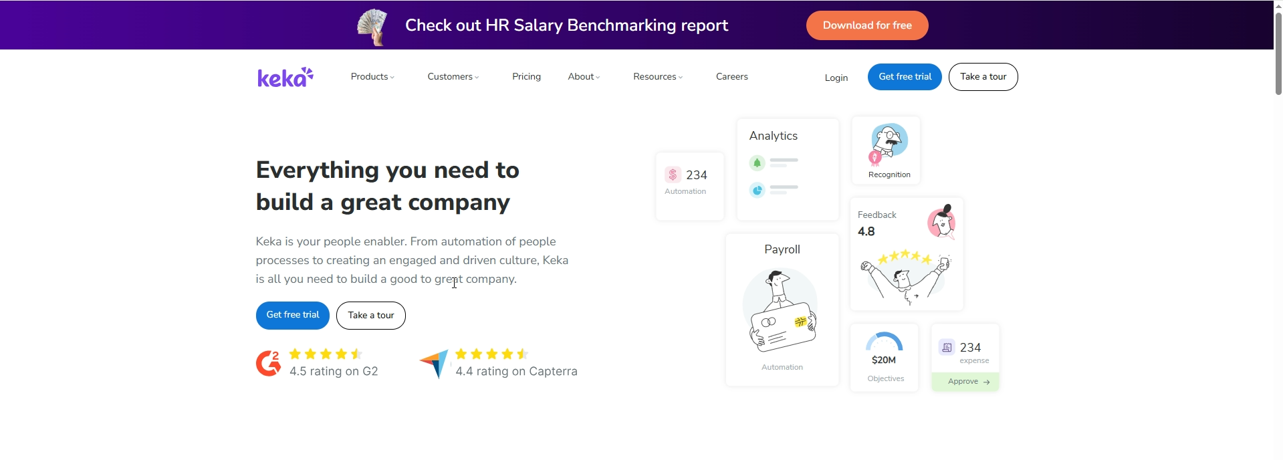
Task: Expand the Customers dropdown menu
Action: (x=453, y=77)
